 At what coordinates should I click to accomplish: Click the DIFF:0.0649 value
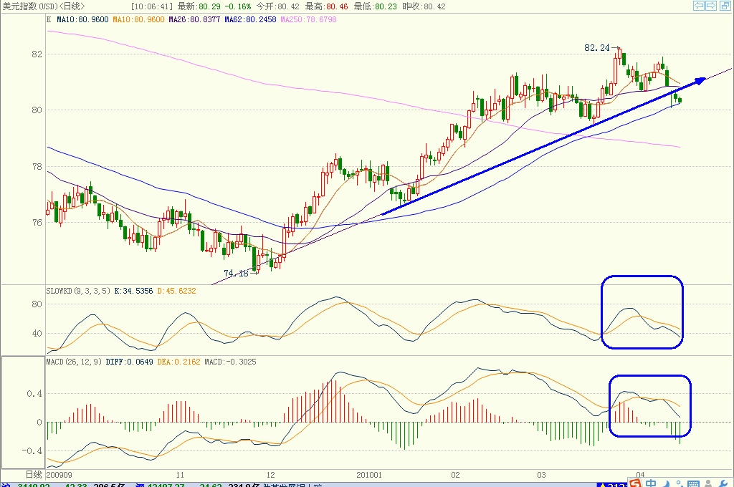[x=129, y=362]
